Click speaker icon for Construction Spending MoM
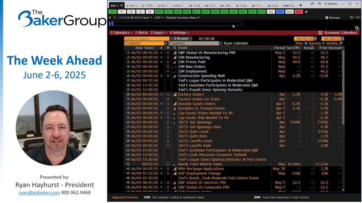Screen dimensions: 362x203 (x=161, y=76)
